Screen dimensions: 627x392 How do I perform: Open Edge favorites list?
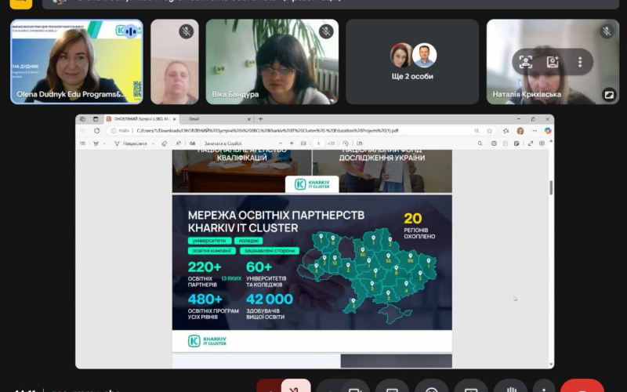[506, 131]
